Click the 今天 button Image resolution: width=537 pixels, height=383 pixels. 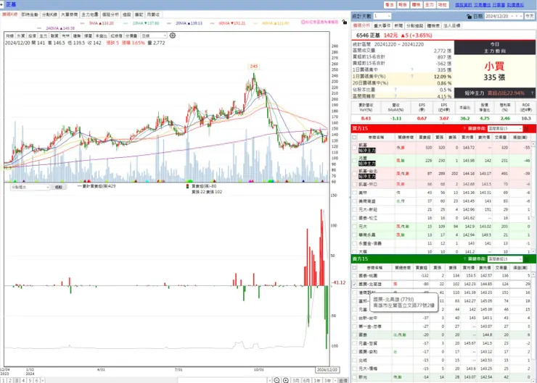pos(530,16)
